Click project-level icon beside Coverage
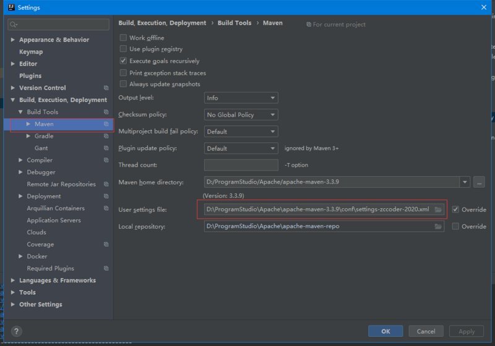 (x=106, y=245)
